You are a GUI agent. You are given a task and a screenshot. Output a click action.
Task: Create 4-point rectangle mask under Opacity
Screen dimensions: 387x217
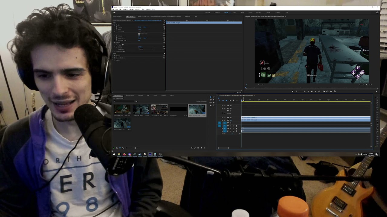coord(120,45)
